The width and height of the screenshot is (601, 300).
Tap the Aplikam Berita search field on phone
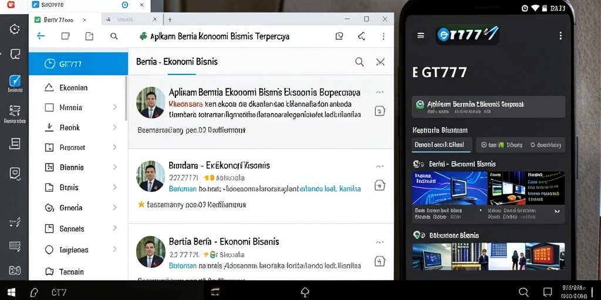tap(488, 107)
